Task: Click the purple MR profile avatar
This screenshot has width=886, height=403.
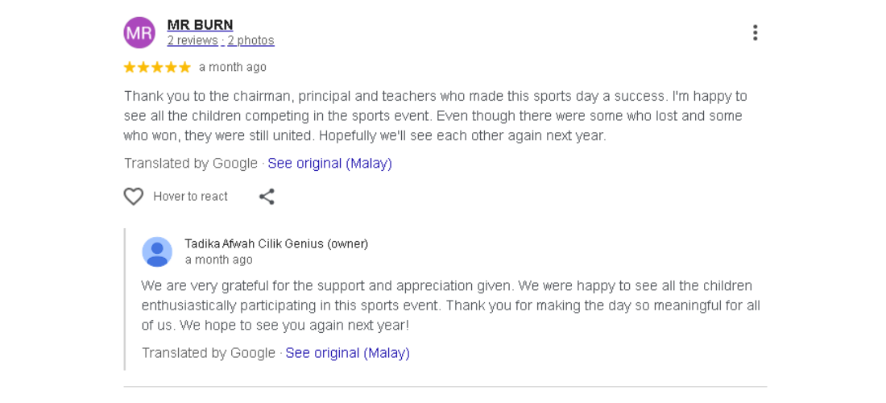Action: point(139,32)
